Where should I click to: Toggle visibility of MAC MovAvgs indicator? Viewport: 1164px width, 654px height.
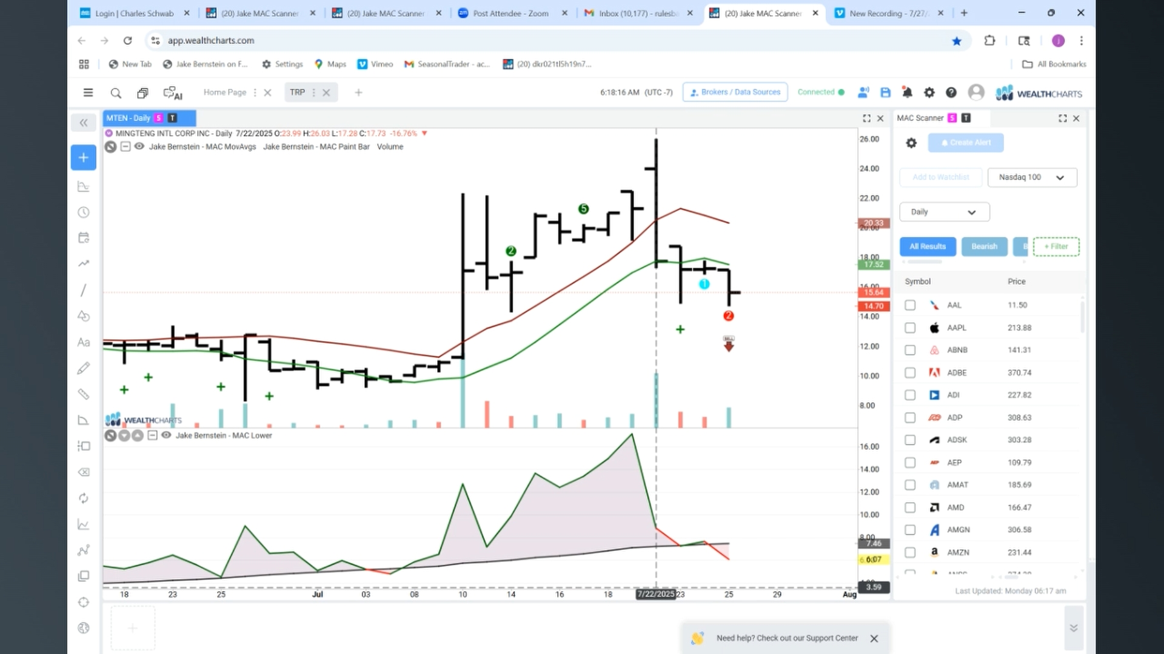(x=139, y=147)
